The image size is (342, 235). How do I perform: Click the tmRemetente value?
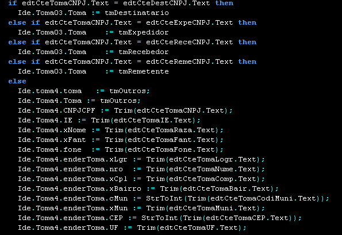pos(144,71)
